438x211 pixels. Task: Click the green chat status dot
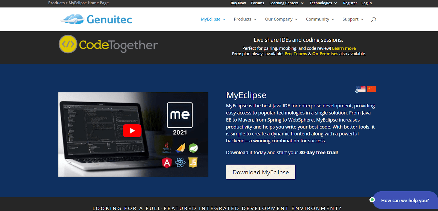[372, 200]
